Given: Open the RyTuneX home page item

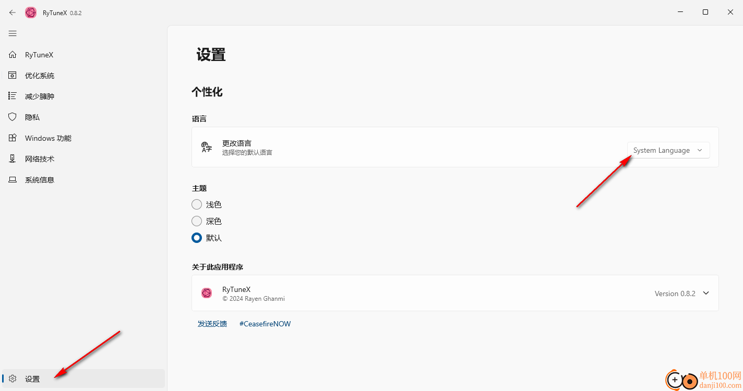Looking at the screenshot, I should tap(83, 55).
